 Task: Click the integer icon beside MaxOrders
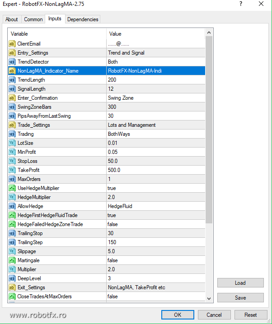coord(12,179)
